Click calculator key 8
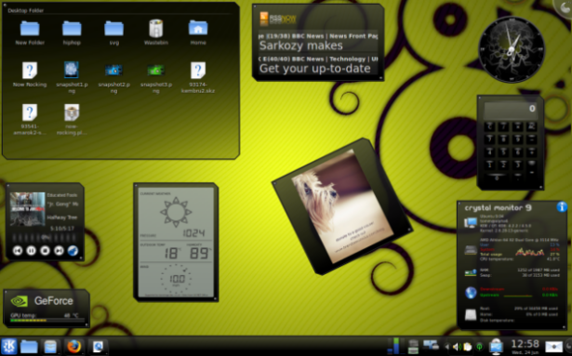572x356 pixels. point(504,139)
